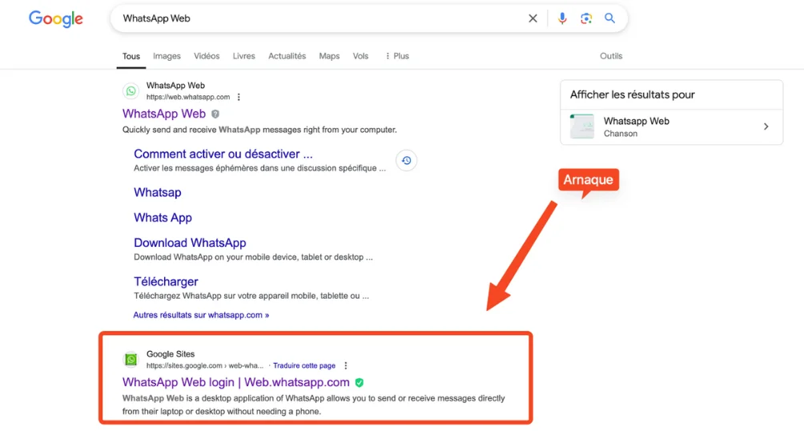The image size is (804, 435).
Task: Click the Google Sites result favicon
Action: pyautogui.click(x=131, y=360)
